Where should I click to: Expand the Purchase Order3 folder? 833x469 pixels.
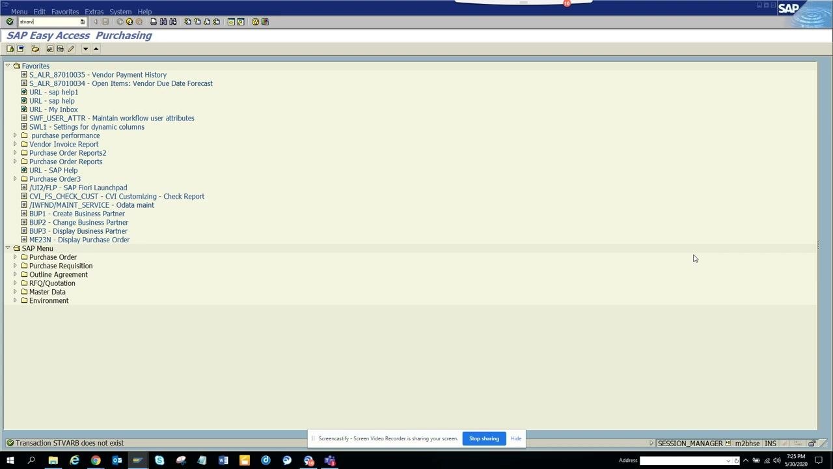point(15,178)
